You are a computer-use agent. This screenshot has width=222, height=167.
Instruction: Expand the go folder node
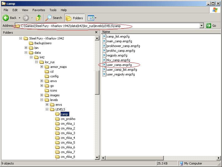coord(42,86)
